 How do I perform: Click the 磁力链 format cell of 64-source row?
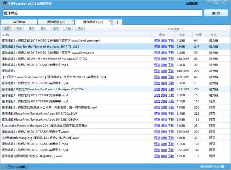tap(213, 41)
